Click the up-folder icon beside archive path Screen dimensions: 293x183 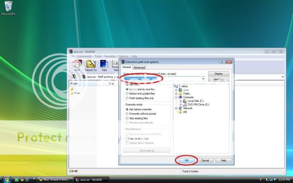tap(73, 77)
